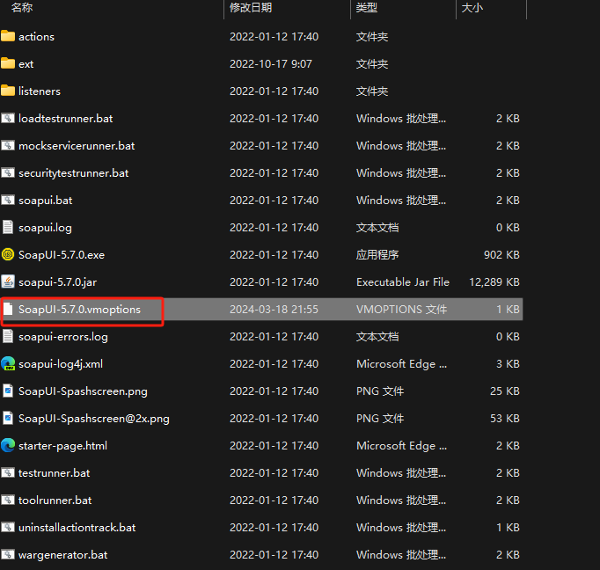Select the file name SoapUI-5.7.0.exe
The image size is (600, 570).
click(62, 255)
